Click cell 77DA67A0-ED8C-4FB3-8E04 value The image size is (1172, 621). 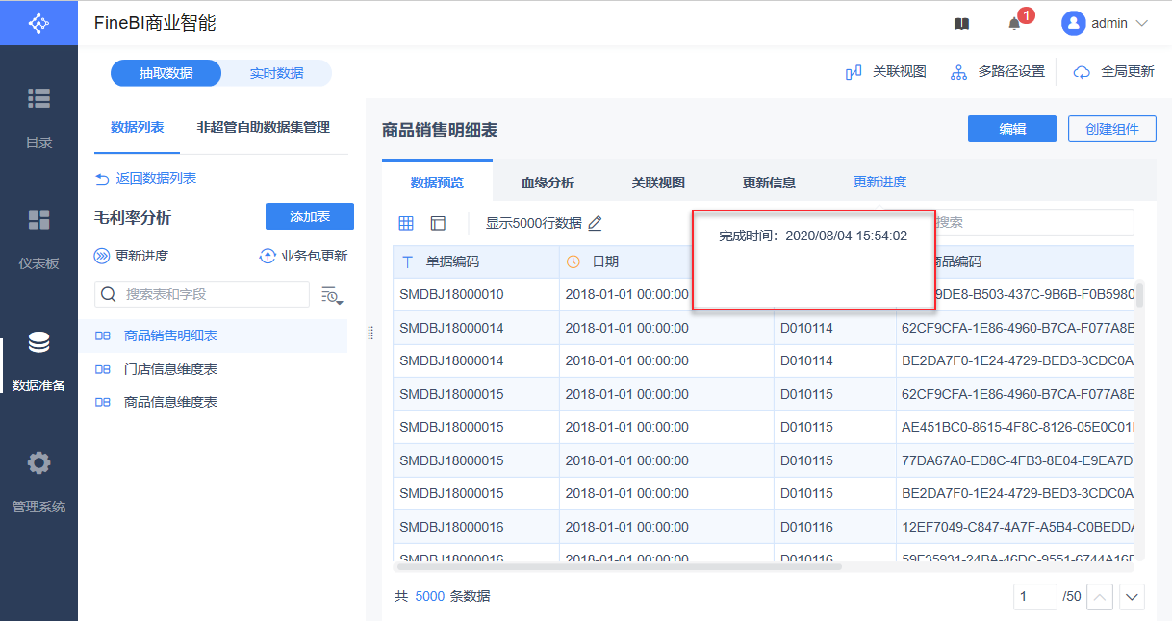pyautogui.click(x=1018, y=460)
